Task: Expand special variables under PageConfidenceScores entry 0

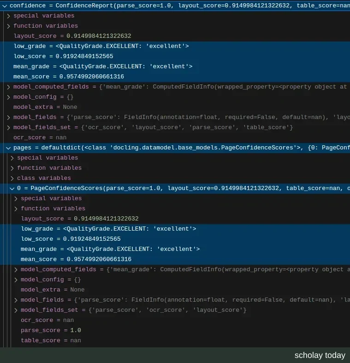Action: [16, 199]
